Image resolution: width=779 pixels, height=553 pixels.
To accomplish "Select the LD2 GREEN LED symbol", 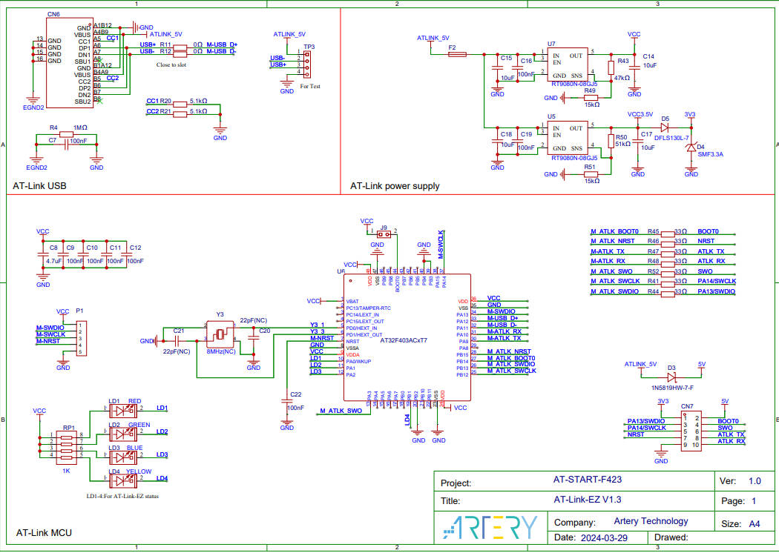I will coord(123,434).
